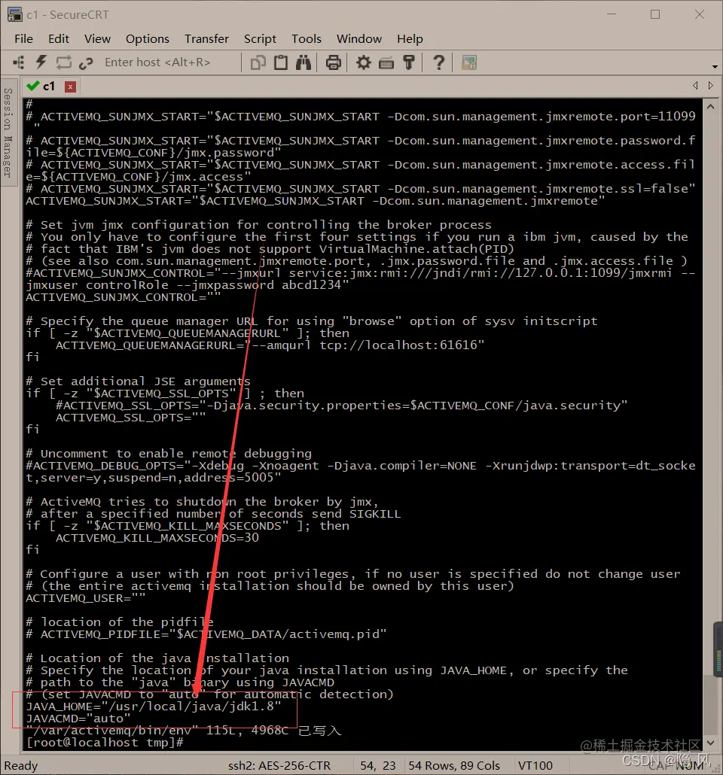The height and width of the screenshot is (775, 723).
Task: Click the tab scroll right arrow
Action: (x=711, y=86)
